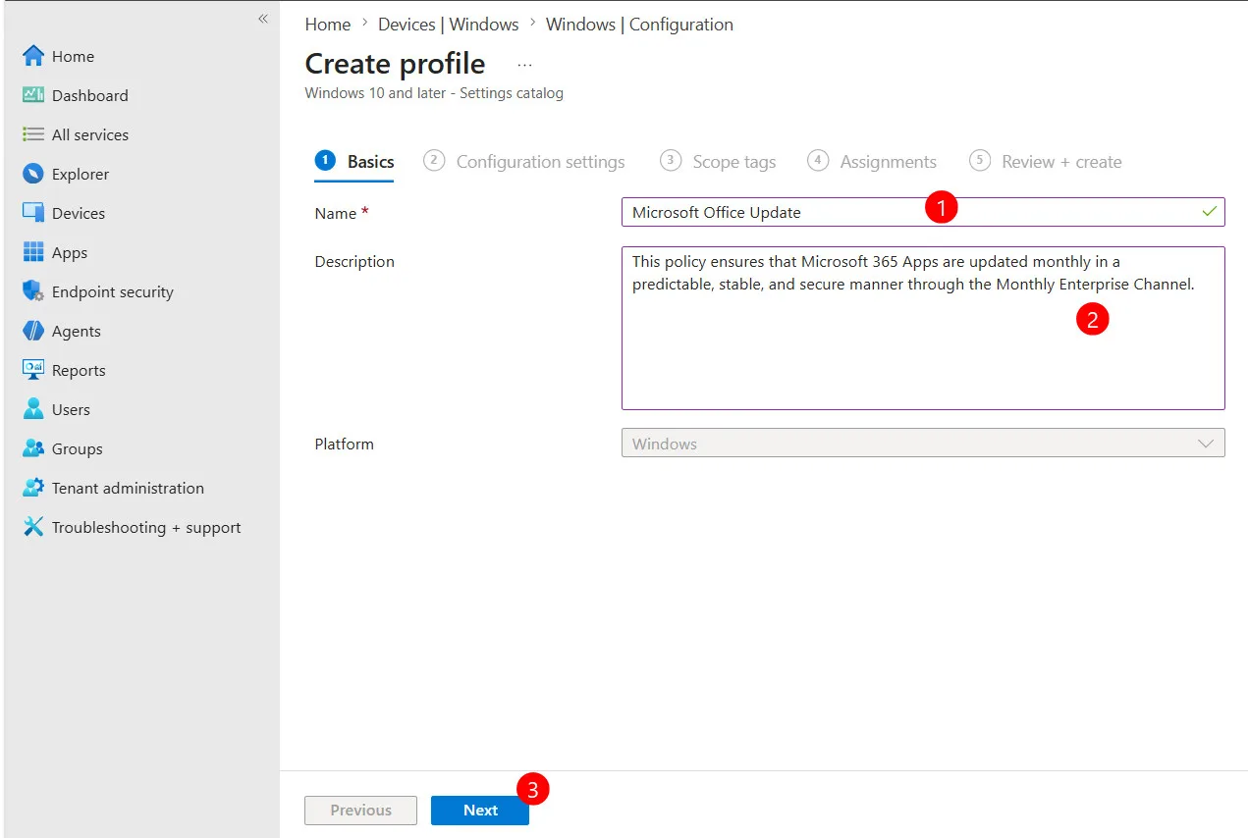Select Explorer label in sidebar
The height and width of the screenshot is (838, 1248).
[81, 174]
